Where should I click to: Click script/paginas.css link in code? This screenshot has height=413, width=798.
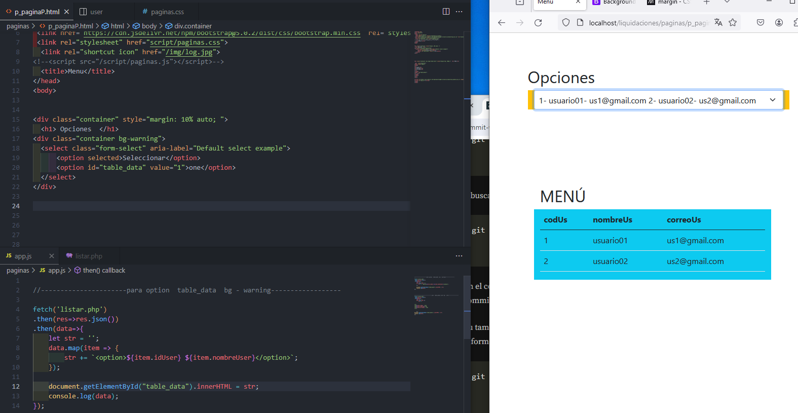point(185,43)
